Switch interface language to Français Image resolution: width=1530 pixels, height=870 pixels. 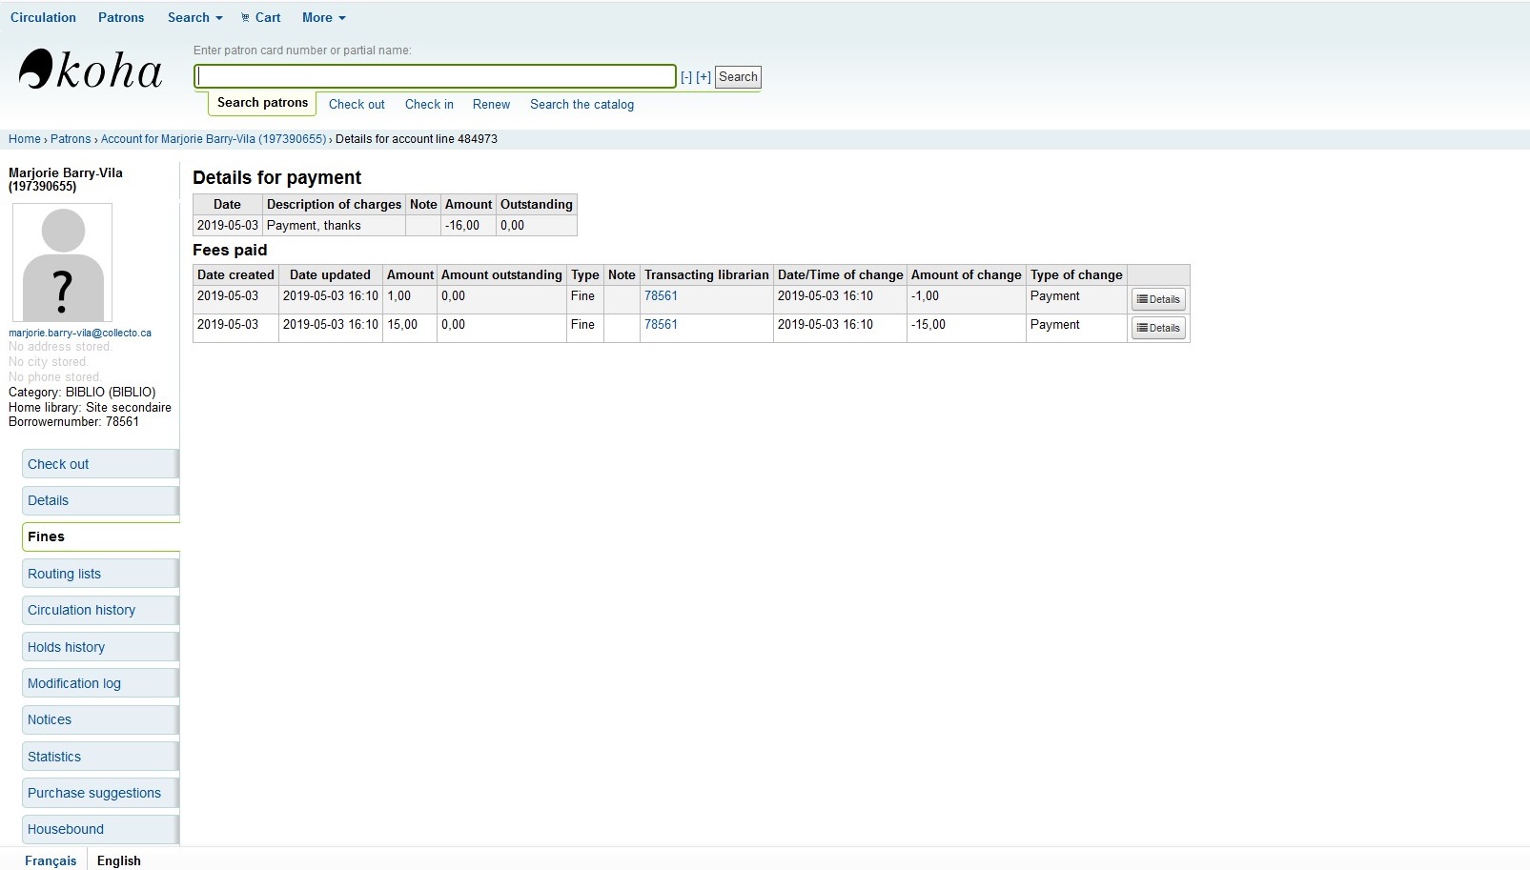pos(51,860)
